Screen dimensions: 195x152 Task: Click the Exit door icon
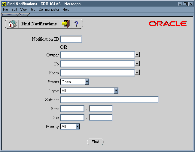click(x=65, y=24)
